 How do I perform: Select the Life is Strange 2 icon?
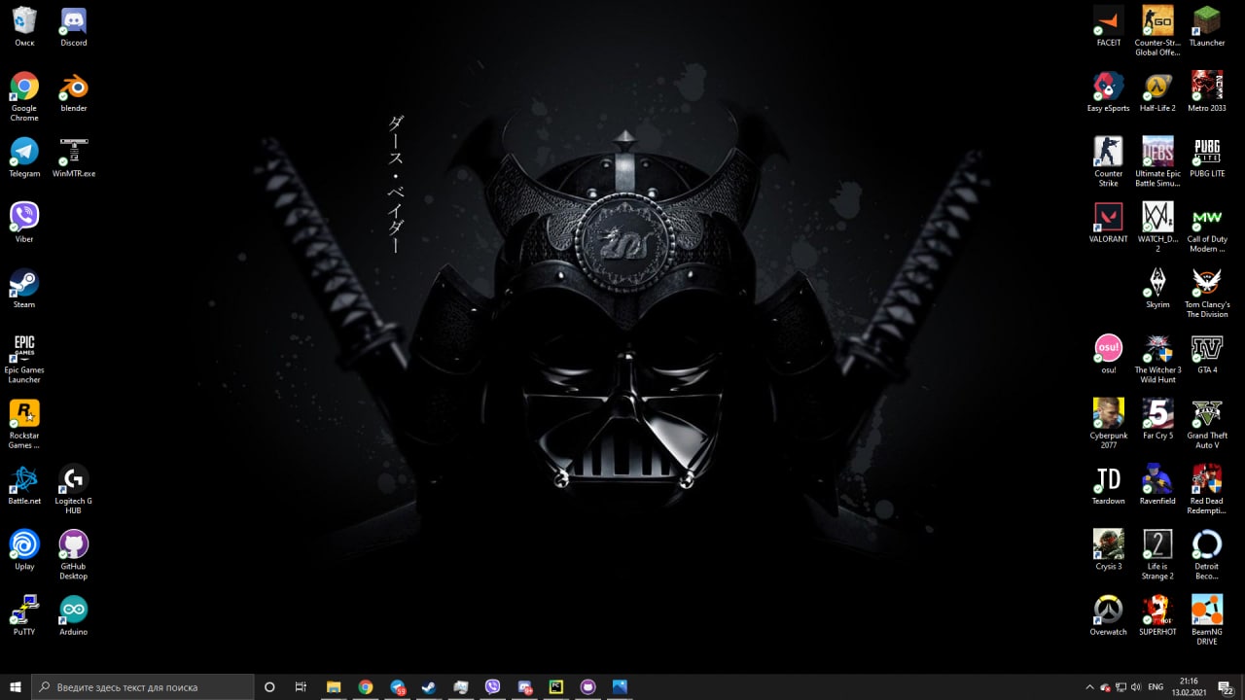[1157, 554]
